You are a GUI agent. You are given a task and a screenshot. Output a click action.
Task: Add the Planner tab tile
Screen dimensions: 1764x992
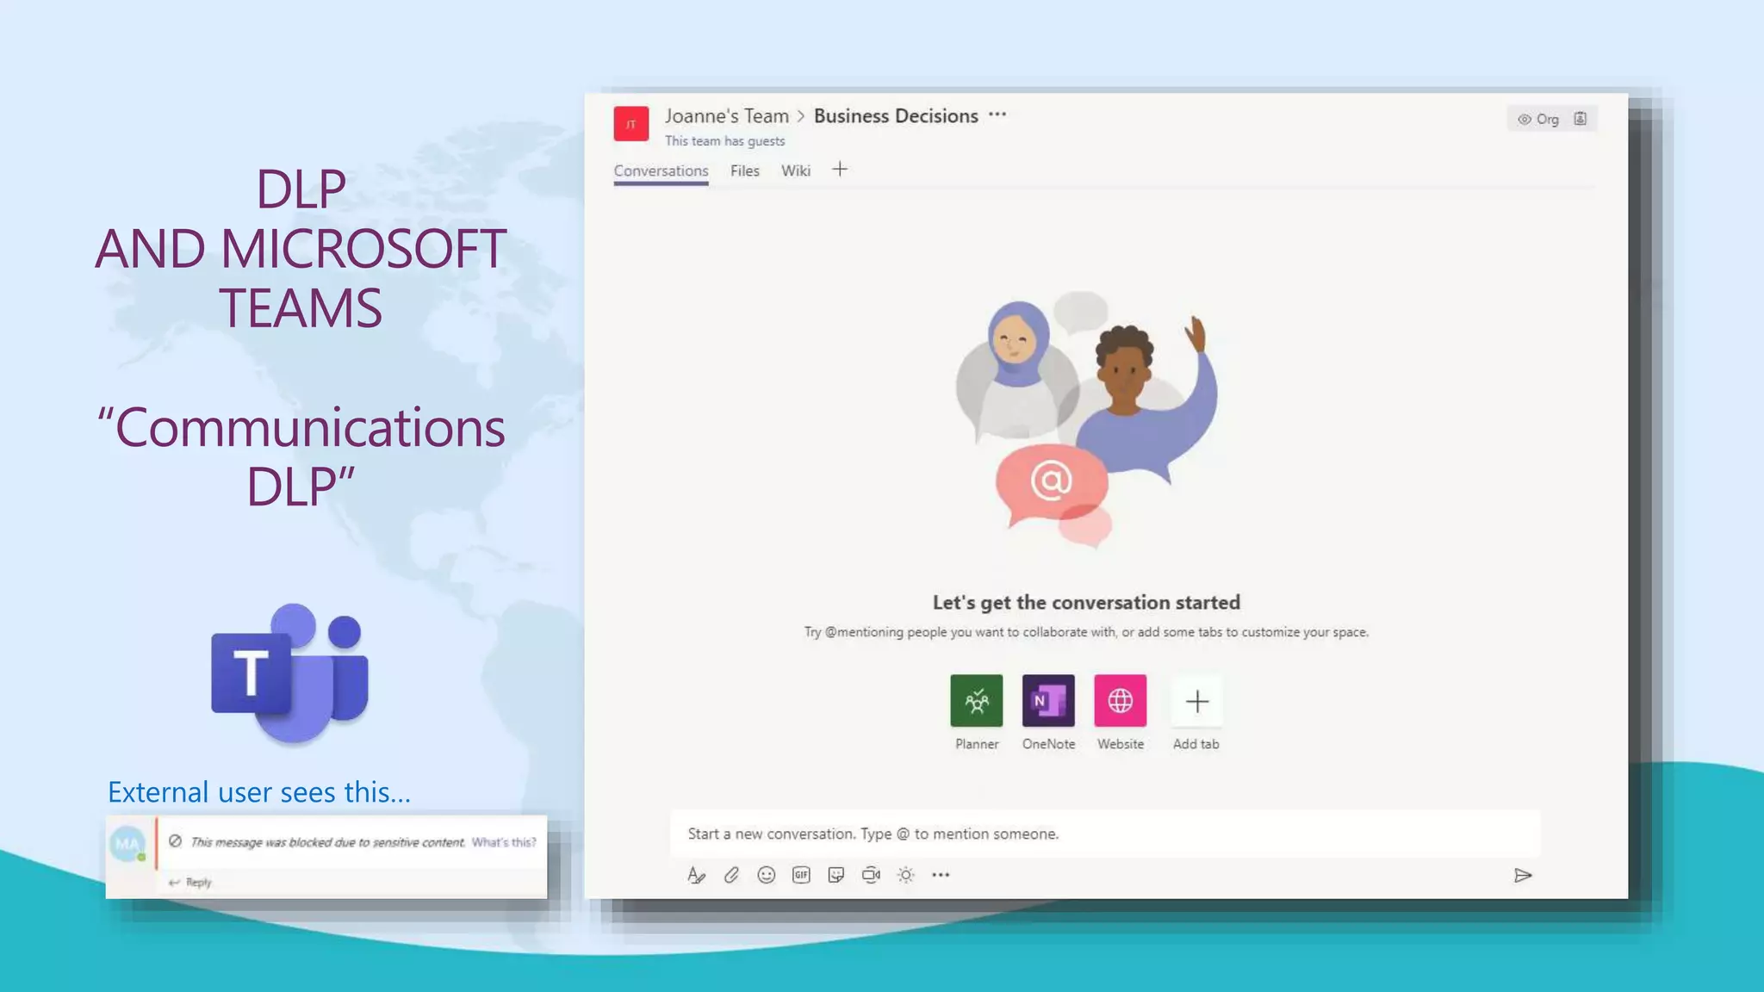[x=977, y=700]
